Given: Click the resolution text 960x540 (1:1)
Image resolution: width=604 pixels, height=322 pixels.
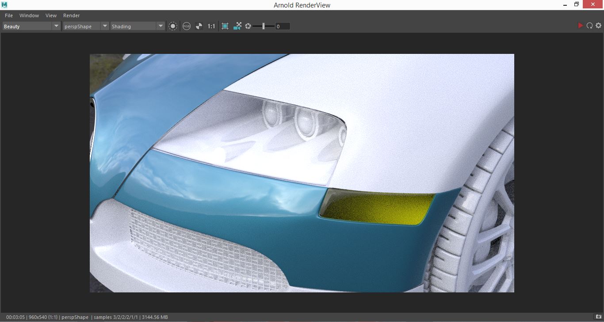Looking at the screenshot, I should (43, 317).
